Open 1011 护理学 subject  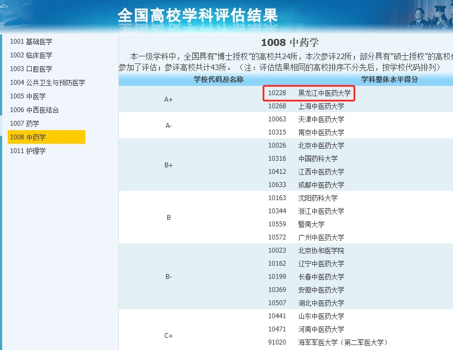28,151
